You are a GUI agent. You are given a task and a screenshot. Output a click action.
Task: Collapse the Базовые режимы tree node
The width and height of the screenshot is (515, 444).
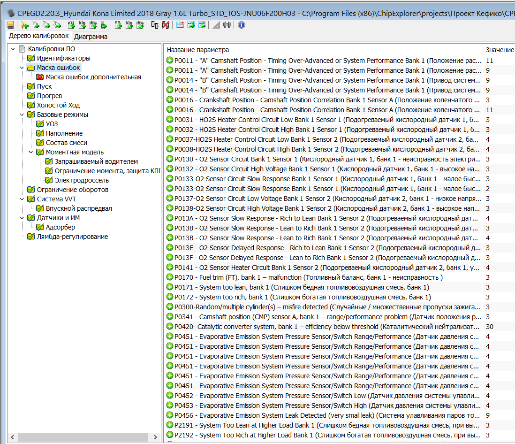click(22, 115)
